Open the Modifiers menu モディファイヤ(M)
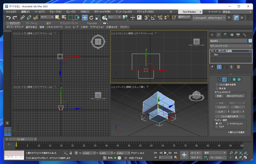Screen dimensions: 256x164 [x=102, y=12]
